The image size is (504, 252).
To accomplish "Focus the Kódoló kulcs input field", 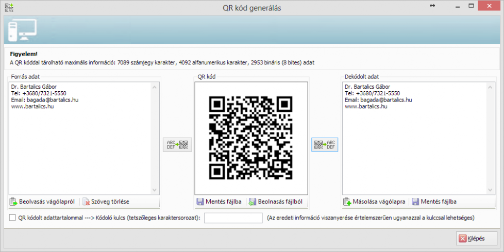I will [x=233, y=218].
